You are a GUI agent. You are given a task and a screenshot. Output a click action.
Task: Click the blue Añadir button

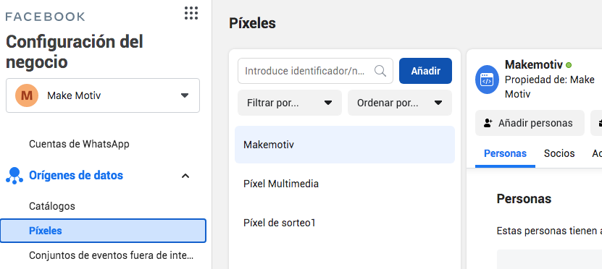(x=425, y=71)
